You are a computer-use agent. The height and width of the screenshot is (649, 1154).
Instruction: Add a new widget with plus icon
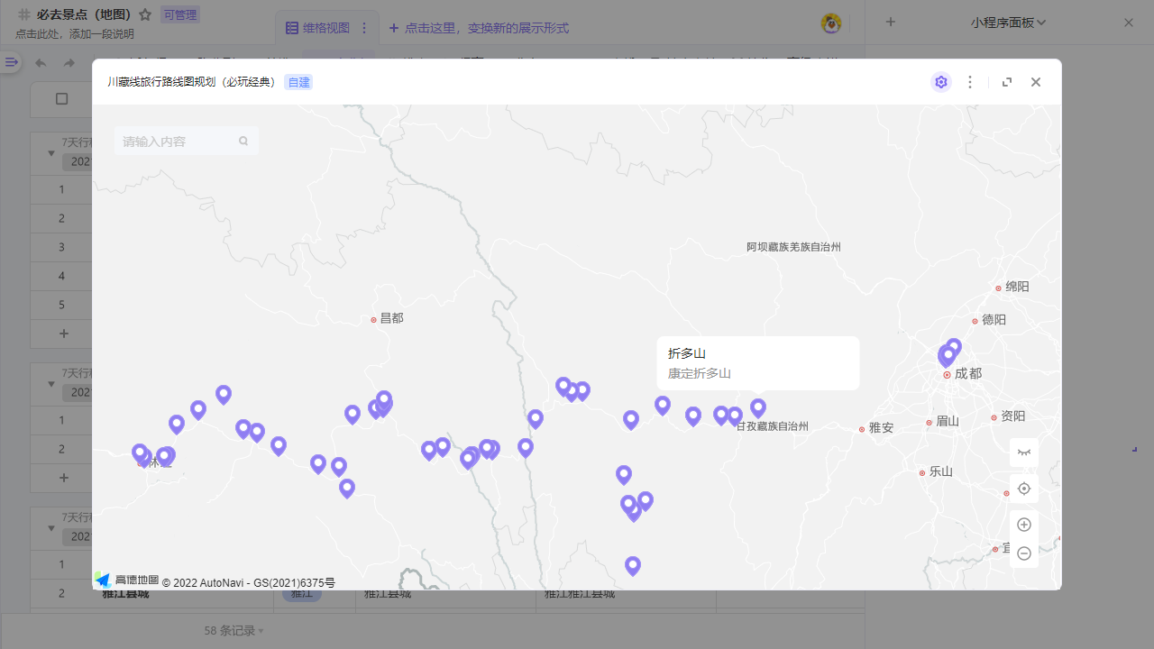(x=891, y=23)
